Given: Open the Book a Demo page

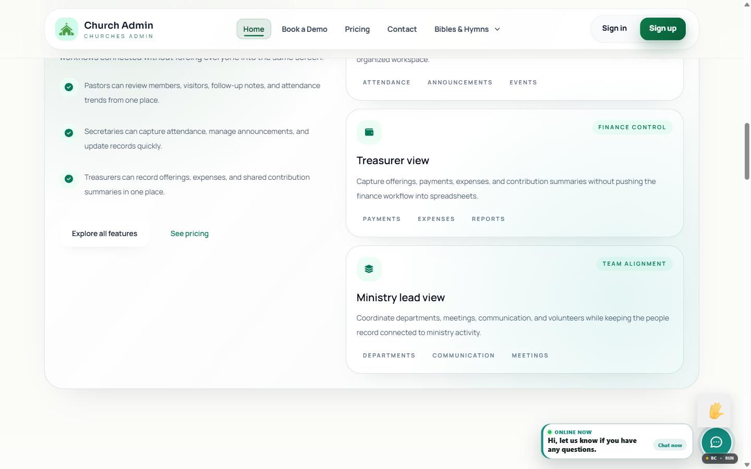Looking at the screenshot, I should 305,29.
